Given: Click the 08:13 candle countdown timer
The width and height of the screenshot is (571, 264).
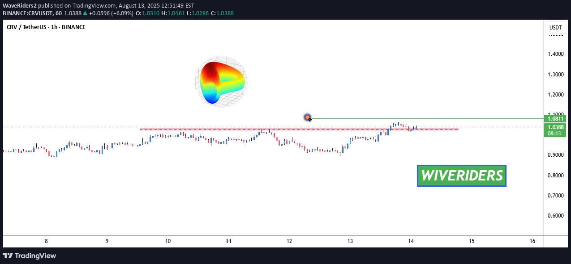Looking at the screenshot, I should (x=555, y=134).
